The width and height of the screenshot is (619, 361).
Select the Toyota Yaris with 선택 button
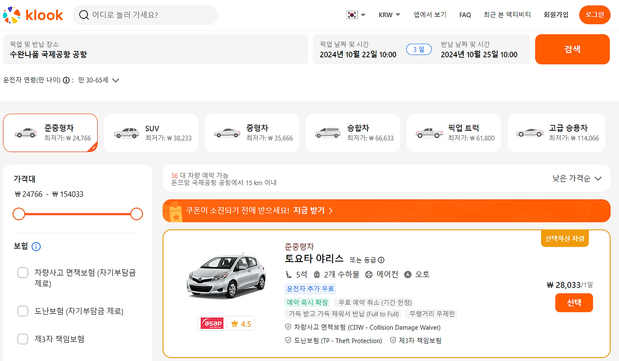pyautogui.click(x=574, y=303)
